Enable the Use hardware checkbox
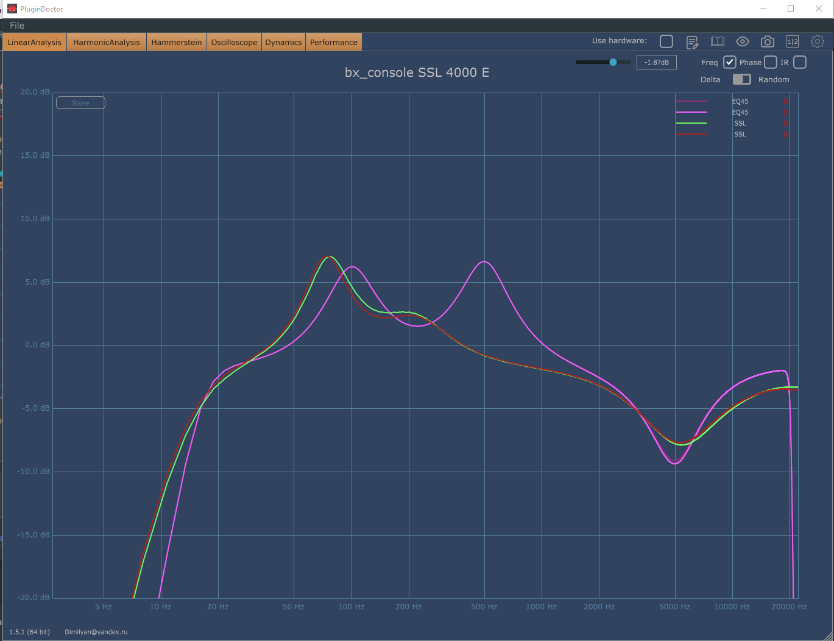Screen dimensions: 834x641 (666, 41)
